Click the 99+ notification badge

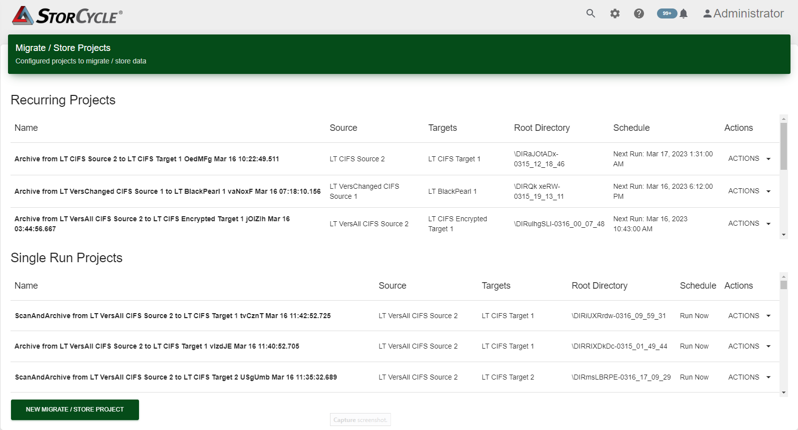[667, 13]
